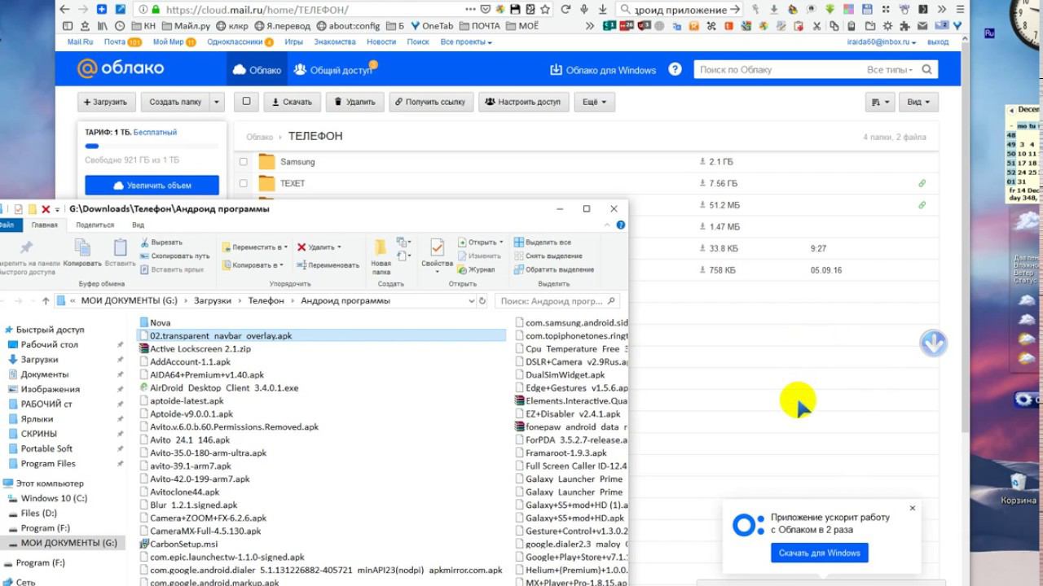
Task: Open the Облако tab in Cloud header
Action: pyautogui.click(x=257, y=70)
